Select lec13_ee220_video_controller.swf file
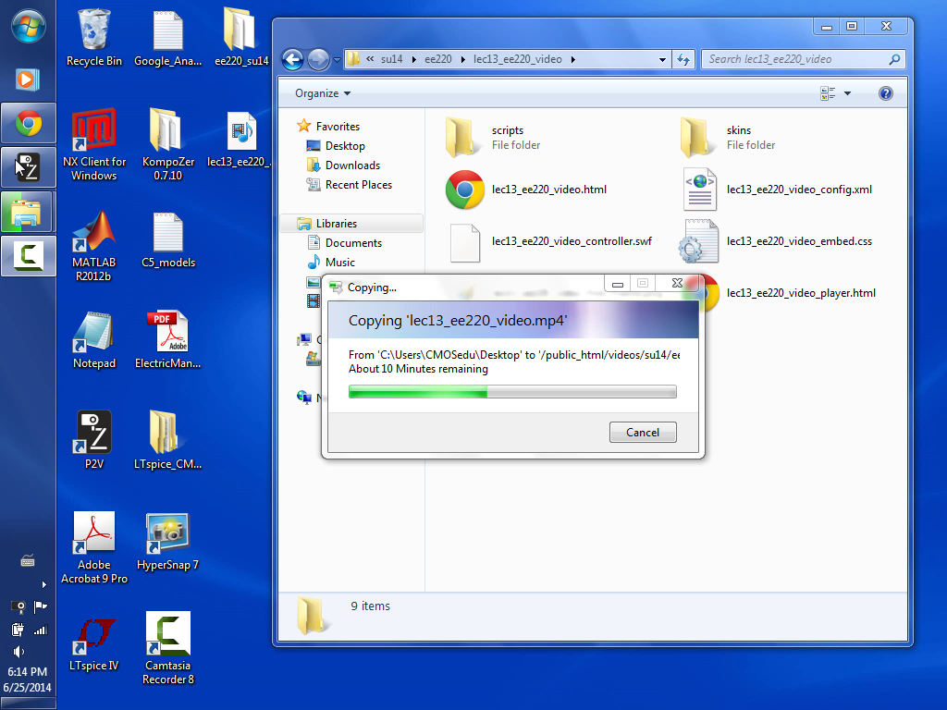947x710 pixels. 551,241
